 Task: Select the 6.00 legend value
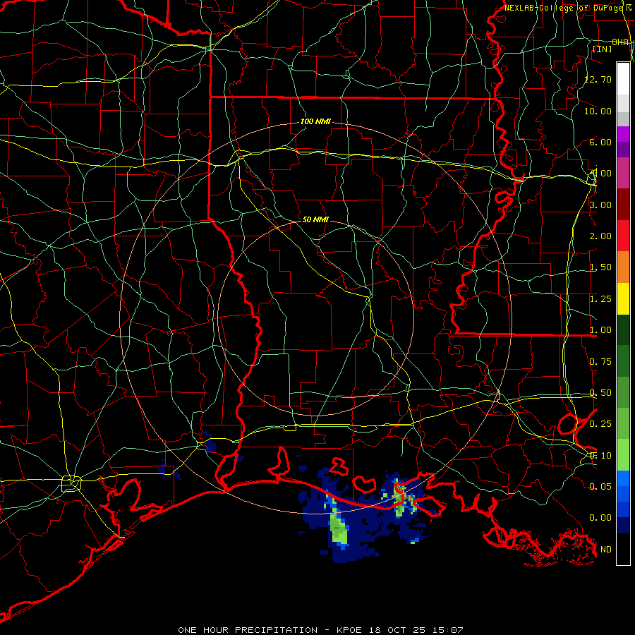[x=600, y=142]
